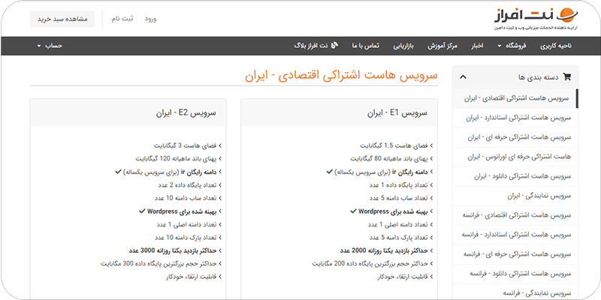Click مشاهده سبد خرید button
Screen dimensions: 601x300
coord(62,19)
